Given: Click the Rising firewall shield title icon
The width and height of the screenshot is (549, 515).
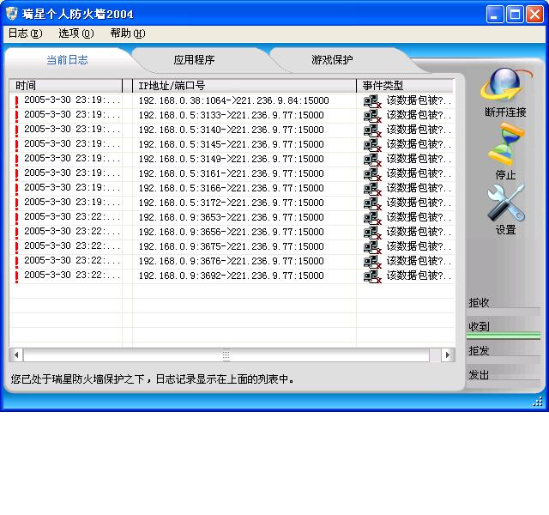Looking at the screenshot, I should [x=11, y=14].
